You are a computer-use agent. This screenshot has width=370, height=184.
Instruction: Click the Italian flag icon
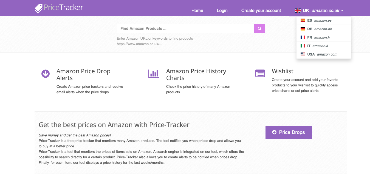click(303, 46)
